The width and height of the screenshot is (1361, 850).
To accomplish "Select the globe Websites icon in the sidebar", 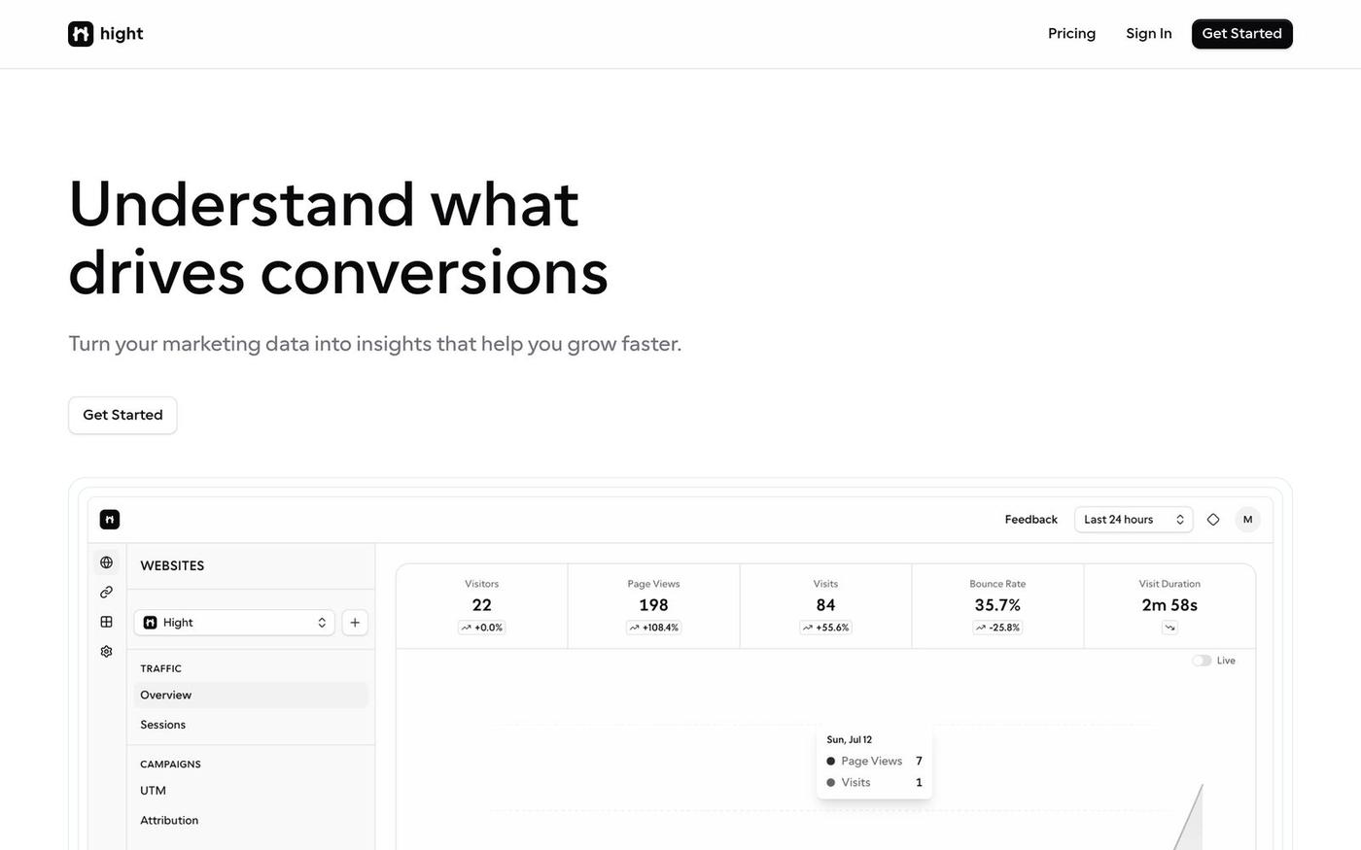I will pyautogui.click(x=106, y=562).
